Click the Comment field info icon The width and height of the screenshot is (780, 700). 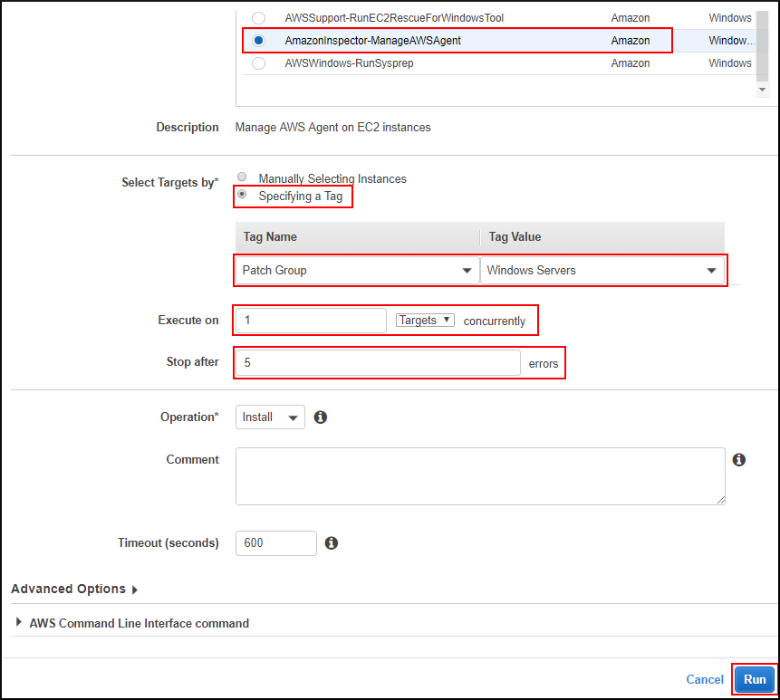738,459
